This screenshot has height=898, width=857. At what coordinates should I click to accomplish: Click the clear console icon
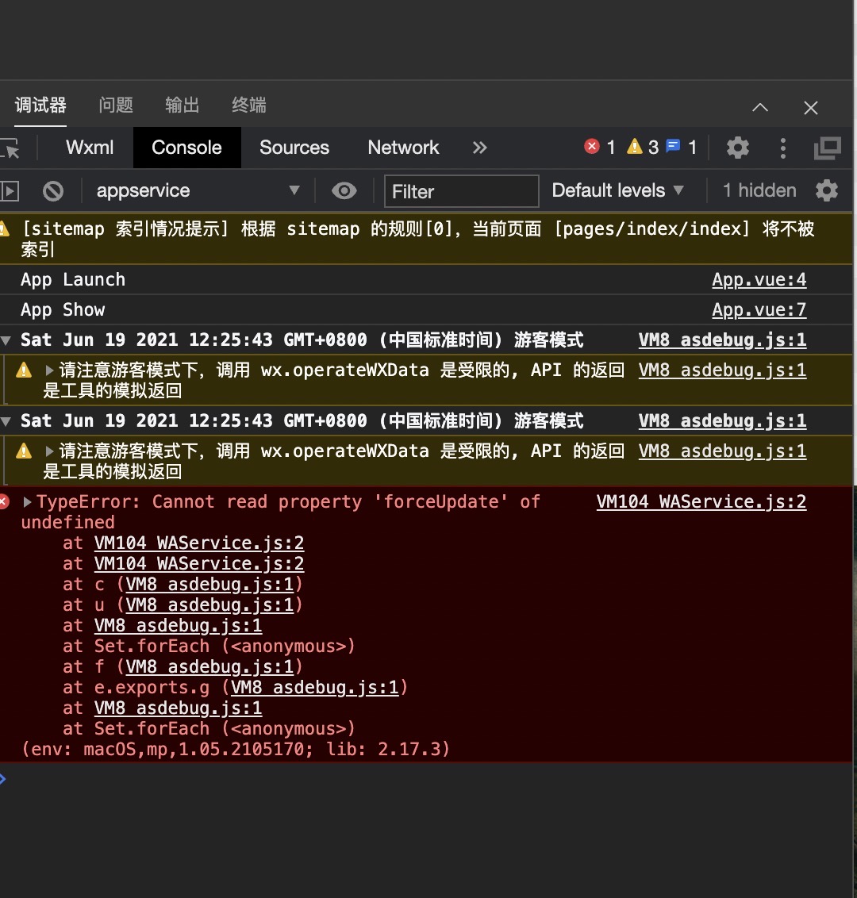point(53,191)
